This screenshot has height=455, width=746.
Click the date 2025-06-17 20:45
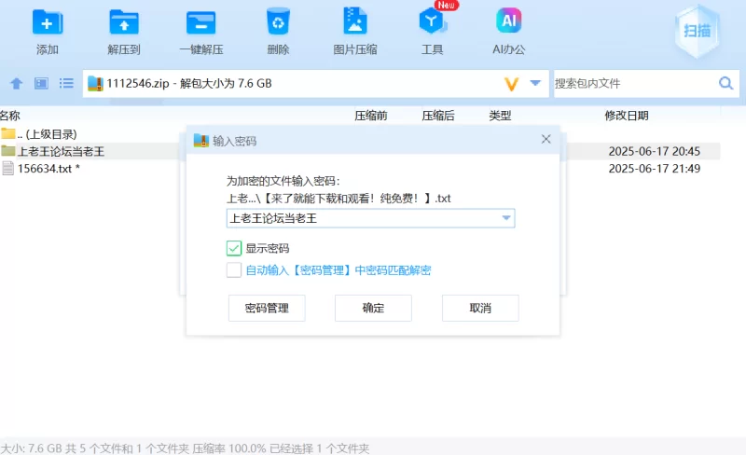(x=655, y=151)
